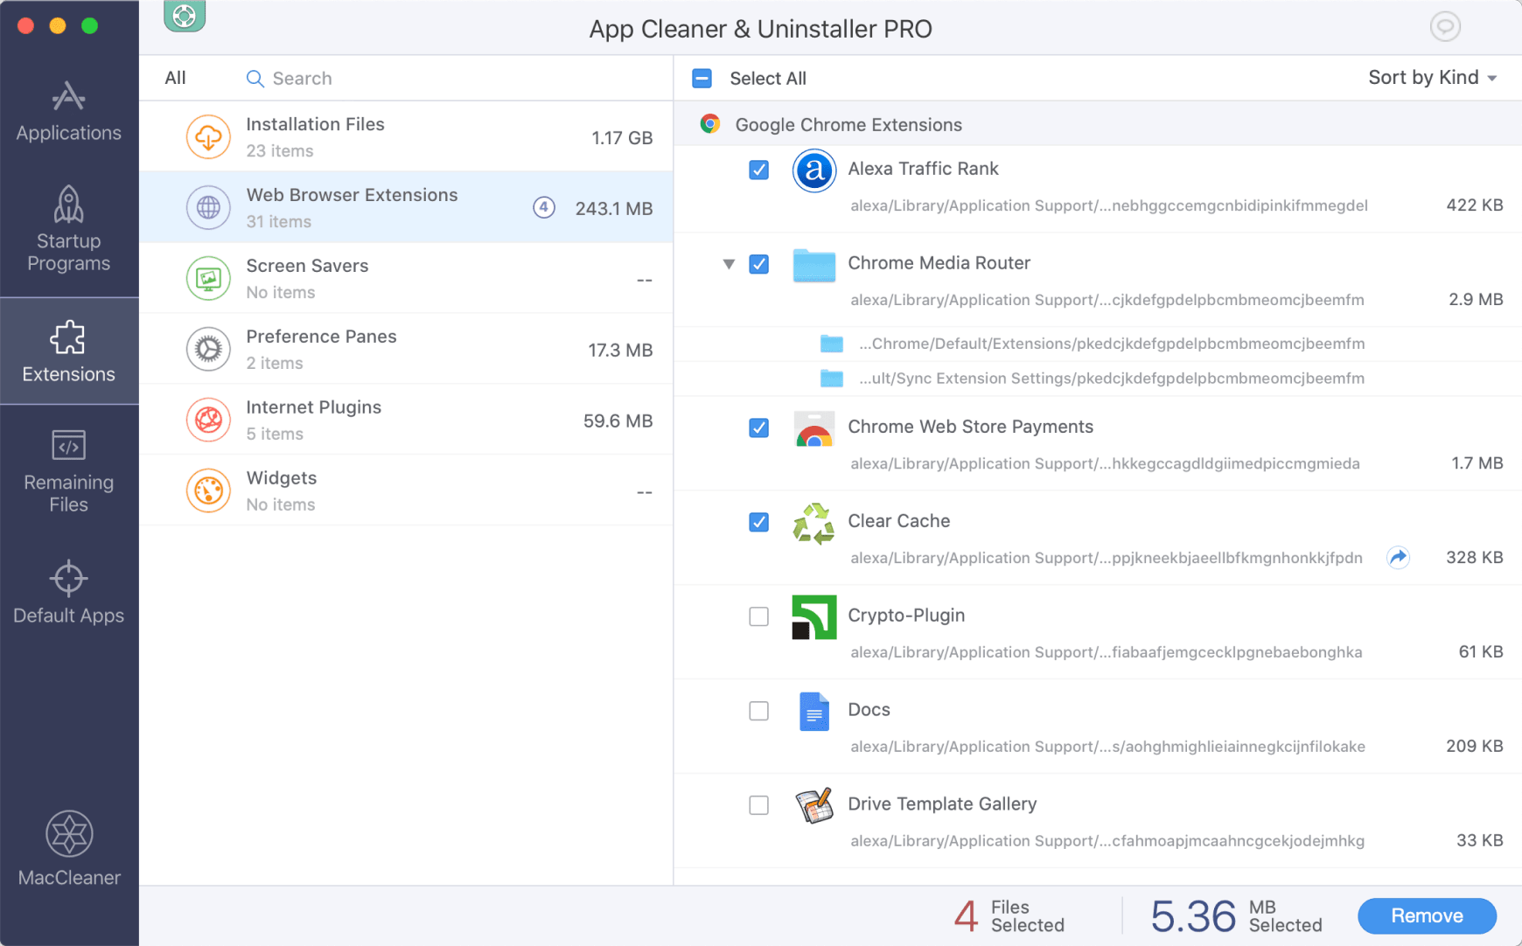
Task: Select Installation Files category
Action: tap(406, 136)
